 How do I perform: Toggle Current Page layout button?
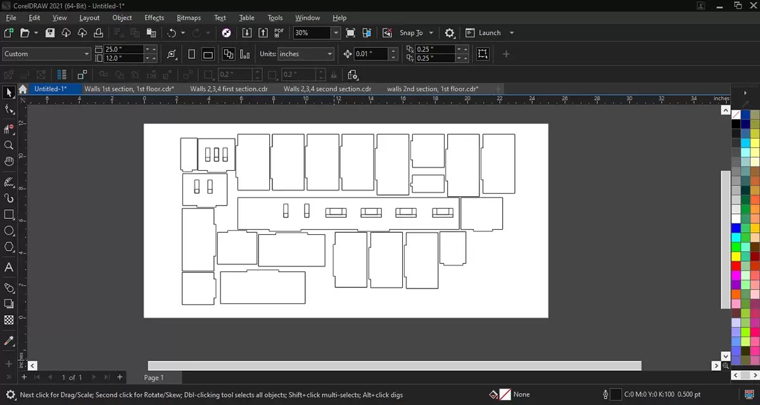click(245, 54)
